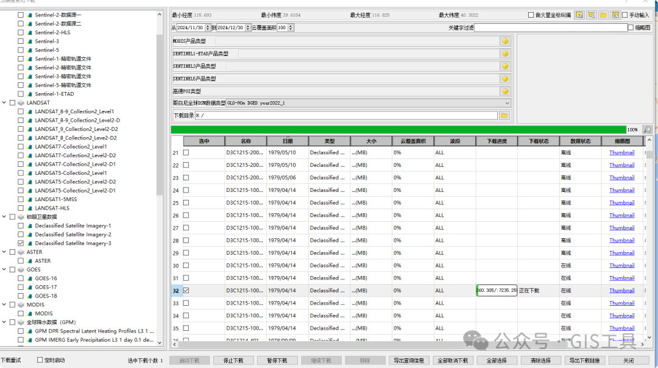This screenshot has width=658, height=368.
Task: Check the LANDSAT_8-9_Collection2_Level1 checkbox
Action: click(x=21, y=111)
